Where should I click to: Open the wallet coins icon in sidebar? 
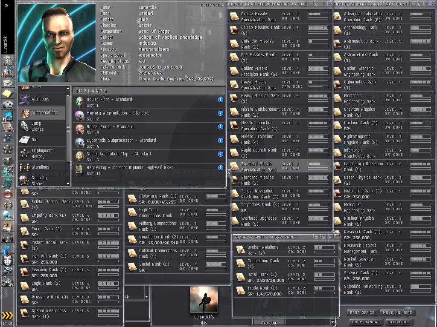8,171
